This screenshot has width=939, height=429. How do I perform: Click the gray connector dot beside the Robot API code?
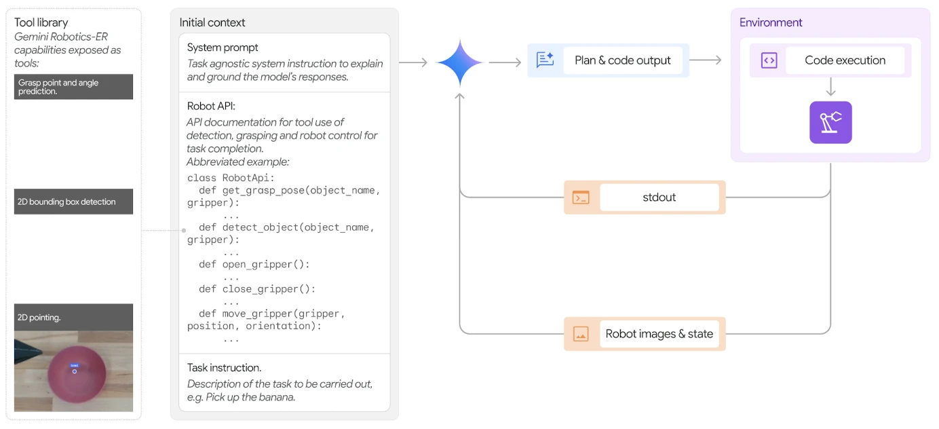point(184,231)
